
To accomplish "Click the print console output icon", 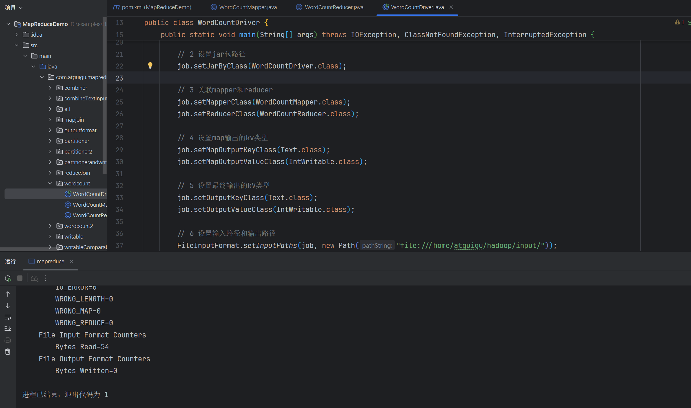I will pyautogui.click(x=8, y=340).
